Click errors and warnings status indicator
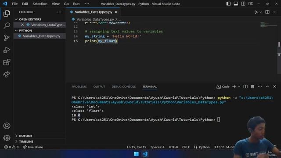The width and height of the screenshot is (281, 158). [11, 147]
